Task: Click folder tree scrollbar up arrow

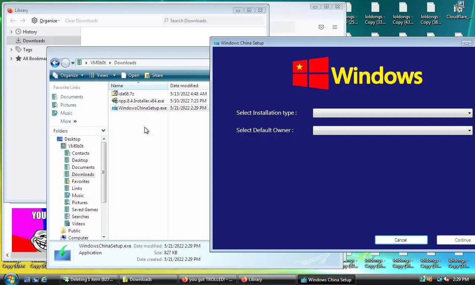Action: [104, 139]
